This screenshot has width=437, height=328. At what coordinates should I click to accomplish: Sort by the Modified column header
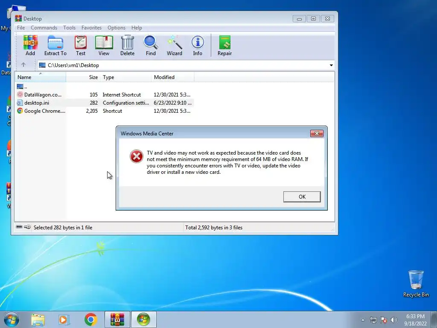pyautogui.click(x=173, y=77)
